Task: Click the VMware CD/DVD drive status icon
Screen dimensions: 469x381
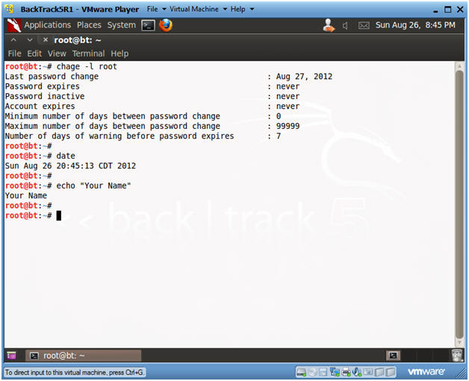Action: pyautogui.click(x=312, y=372)
